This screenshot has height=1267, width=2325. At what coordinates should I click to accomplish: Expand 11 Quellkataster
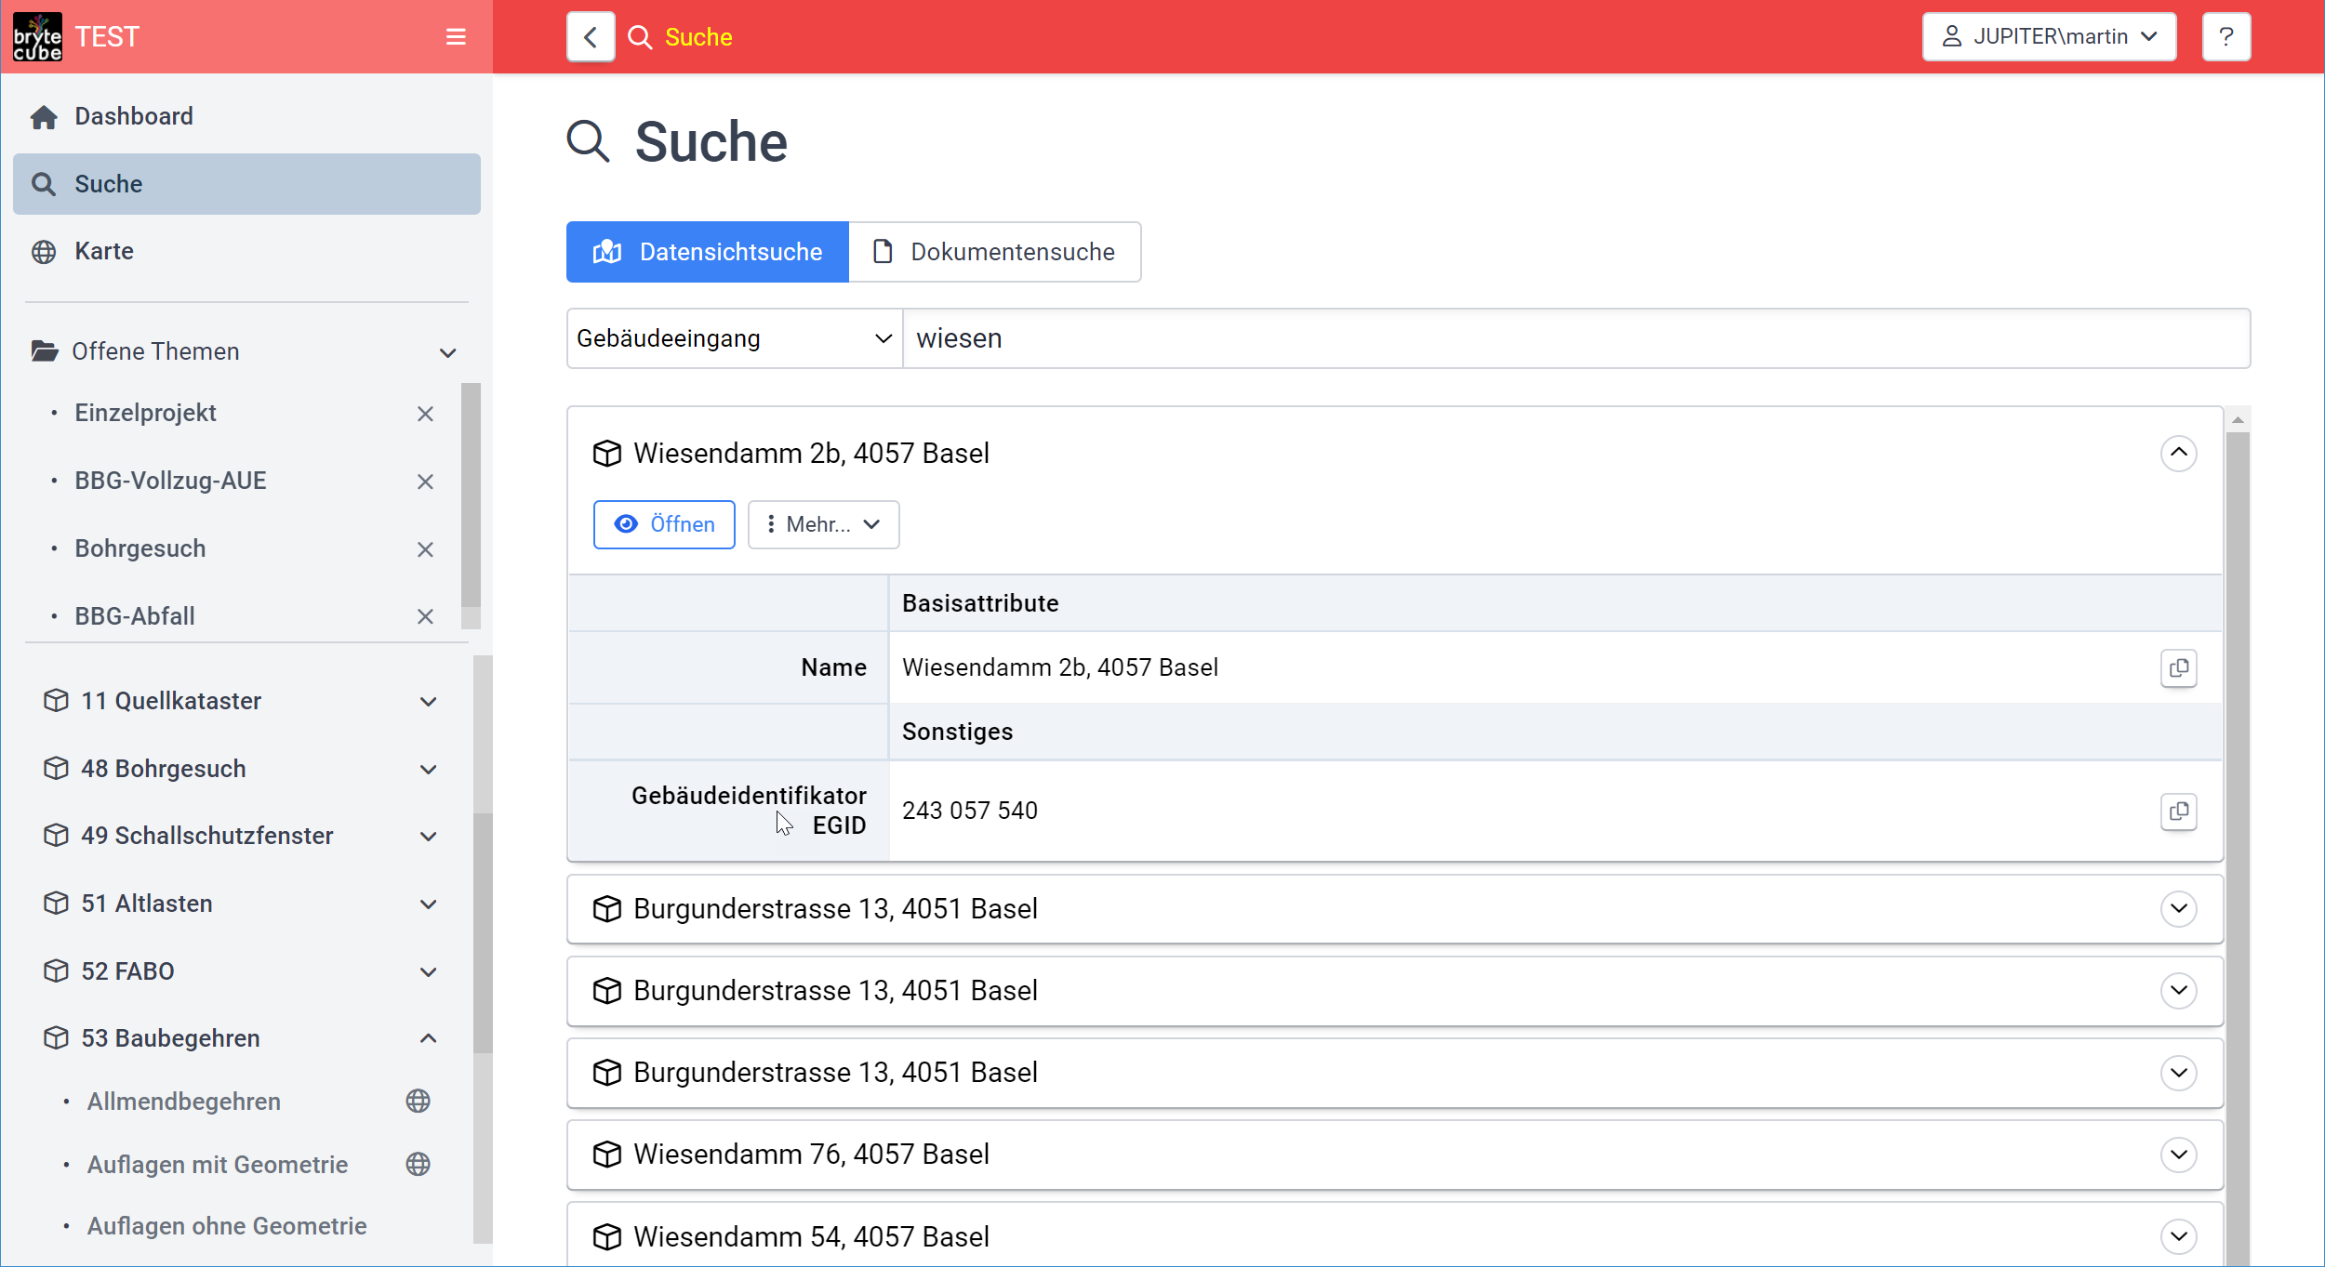[428, 702]
